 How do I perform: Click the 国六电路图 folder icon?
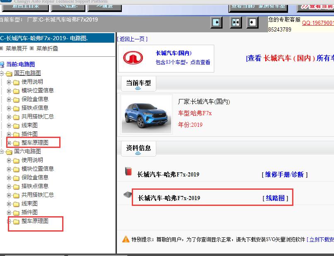[9, 152]
